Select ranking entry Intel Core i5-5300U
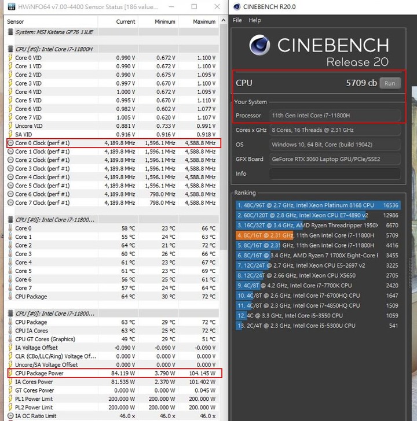The image size is (417, 421). 318,326
